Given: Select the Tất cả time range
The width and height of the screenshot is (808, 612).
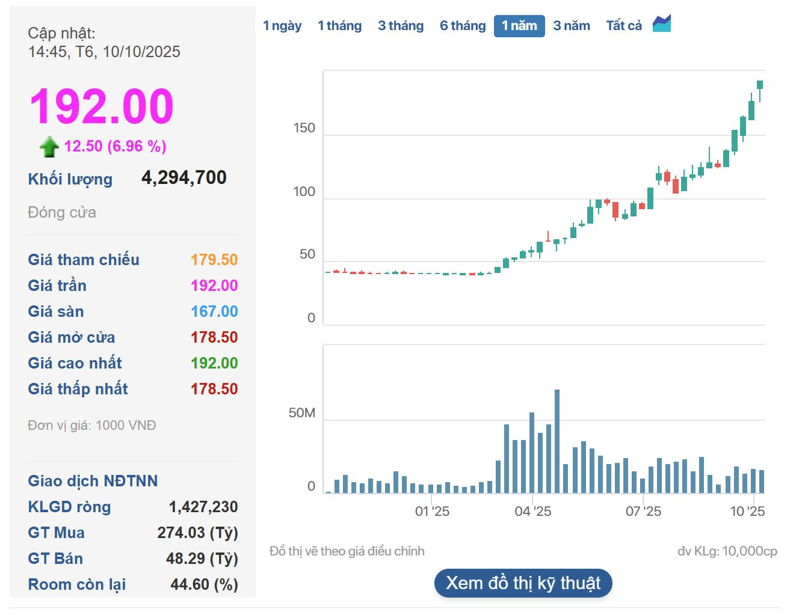Looking at the screenshot, I should click(x=623, y=26).
